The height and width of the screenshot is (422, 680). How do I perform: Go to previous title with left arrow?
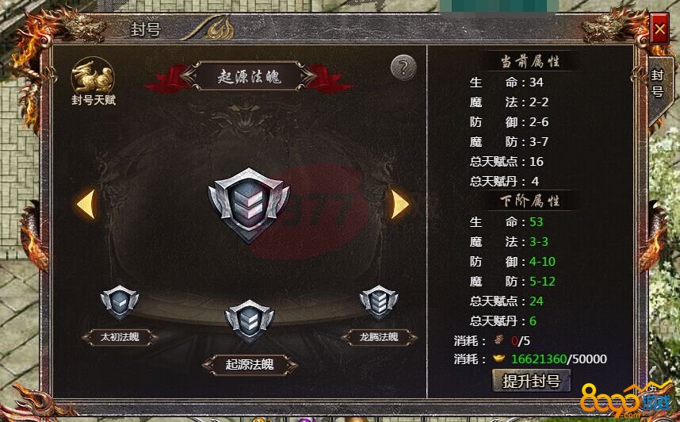(86, 204)
